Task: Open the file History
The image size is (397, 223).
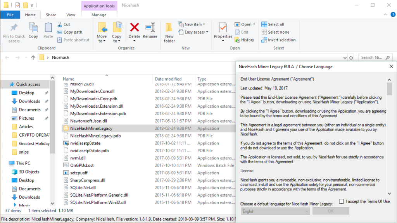Action: (x=244, y=40)
